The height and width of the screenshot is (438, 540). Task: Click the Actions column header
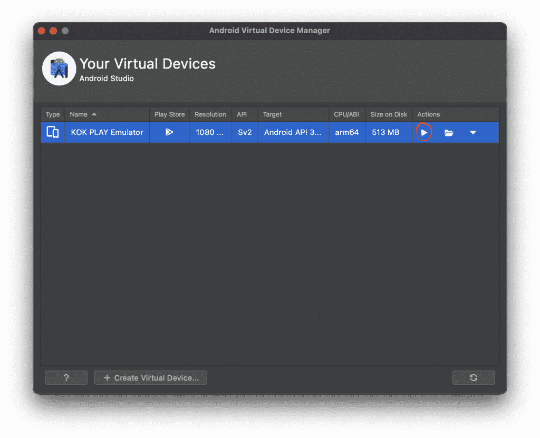456,114
